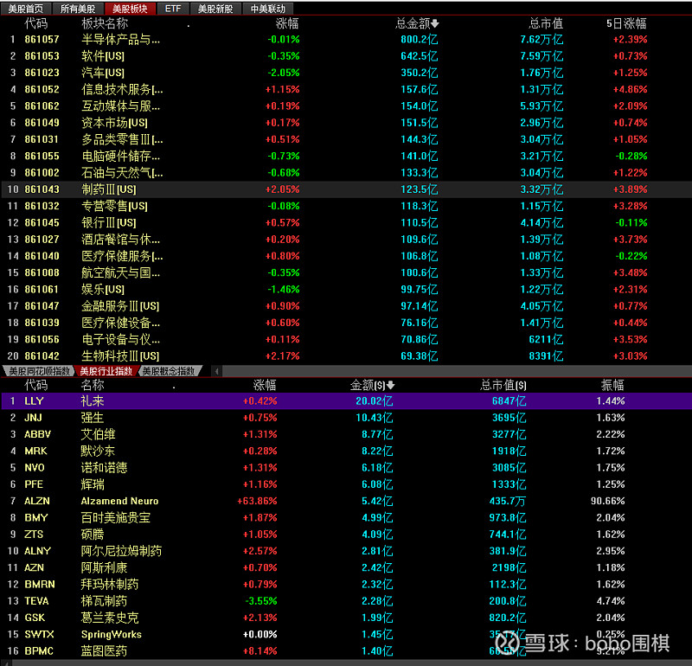This screenshot has height=666, width=692.
Task: Open the 所有美股 tab
Action: click(x=78, y=9)
